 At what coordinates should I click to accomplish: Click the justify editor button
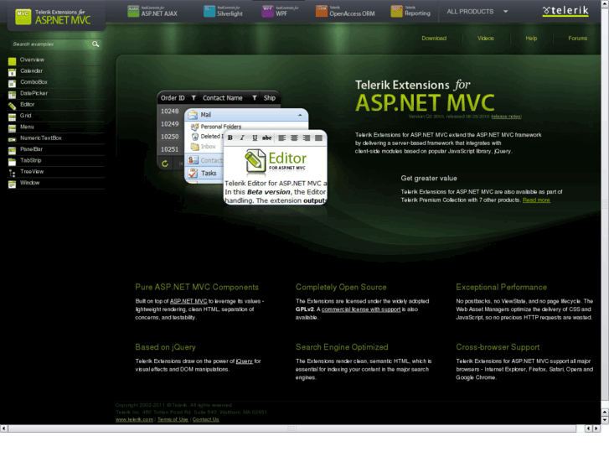(318, 138)
